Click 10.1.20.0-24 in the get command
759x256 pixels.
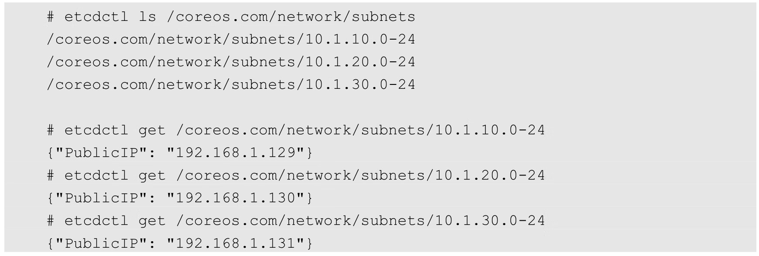pos(490,175)
